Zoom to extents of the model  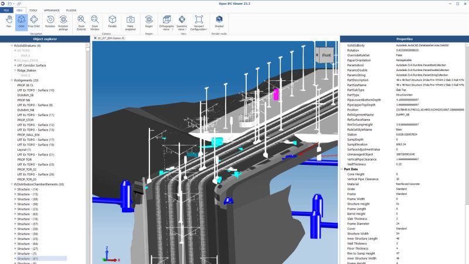(x=81, y=22)
